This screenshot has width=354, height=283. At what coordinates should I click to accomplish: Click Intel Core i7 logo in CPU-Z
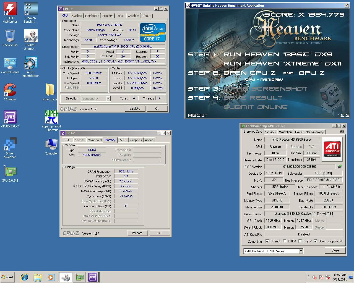pyautogui.click(x=153, y=32)
